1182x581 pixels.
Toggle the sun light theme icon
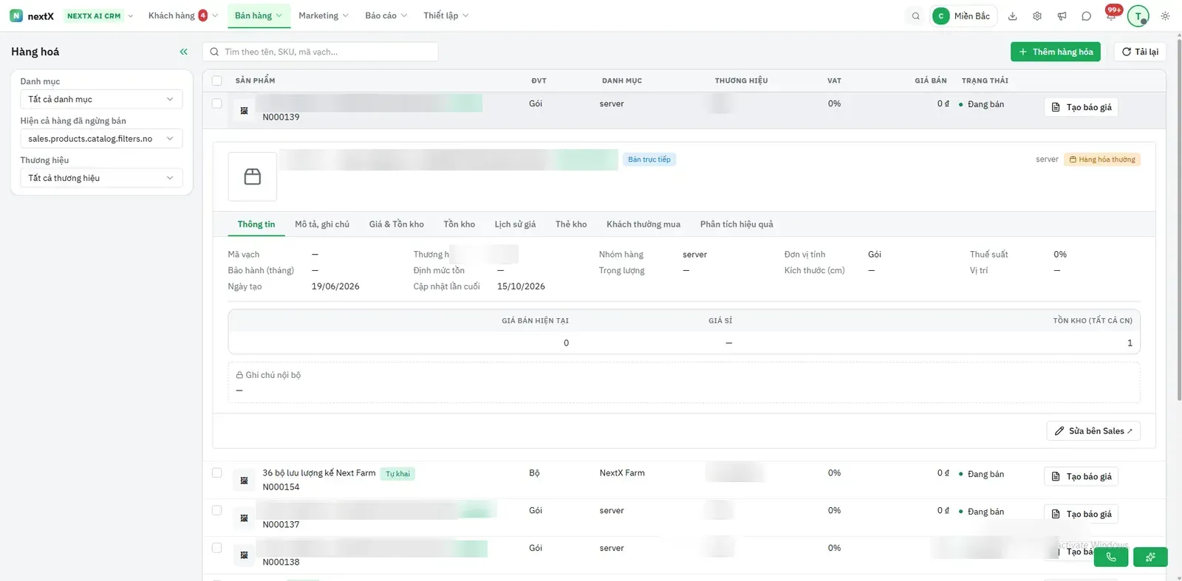pos(1165,16)
